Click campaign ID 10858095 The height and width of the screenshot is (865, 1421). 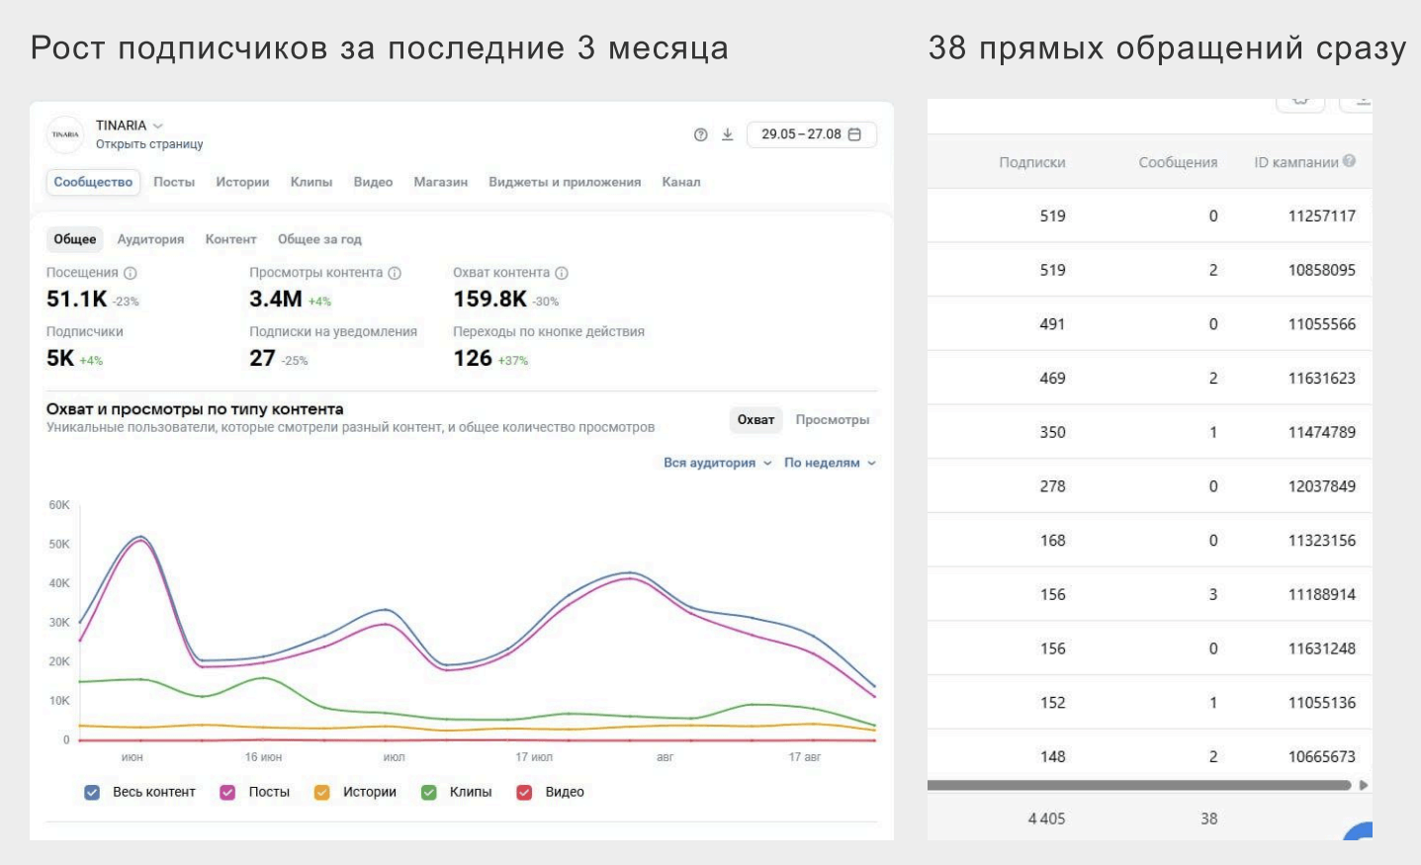[x=1321, y=270]
